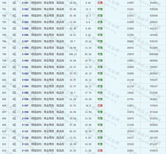Screen dimensions: 166x154
Task: Click unit link S-087
Action: (25, 41)
